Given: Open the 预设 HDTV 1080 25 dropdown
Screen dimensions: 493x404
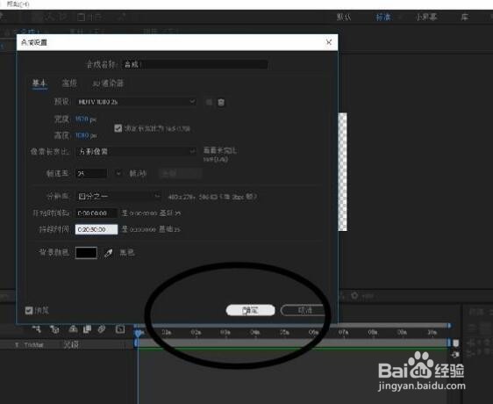Looking at the screenshot, I should pos(136,102).
